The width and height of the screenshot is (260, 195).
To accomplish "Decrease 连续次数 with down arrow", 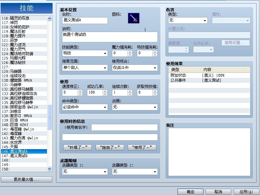I will click(130, 94).
